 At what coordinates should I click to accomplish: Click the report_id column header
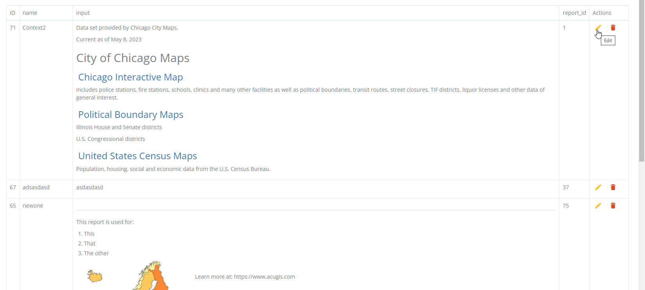pos(574,13)
